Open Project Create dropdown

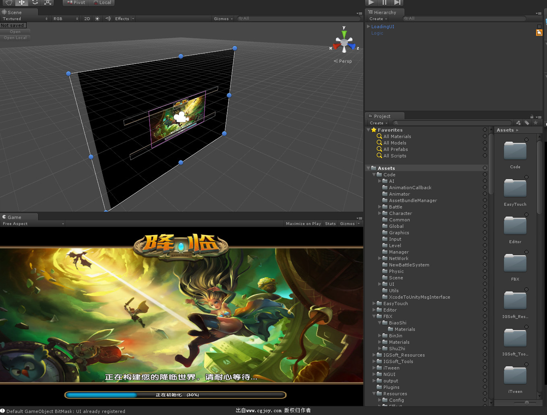click(379, 123)
